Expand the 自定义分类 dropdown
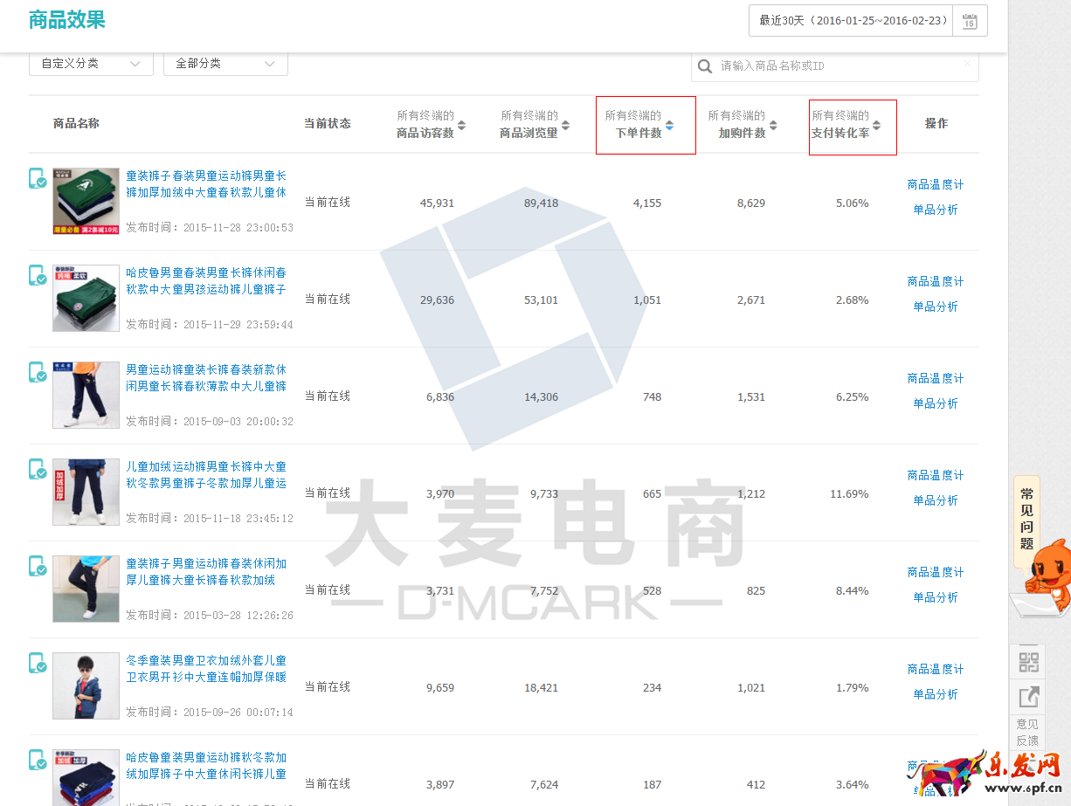1071x806 pixels. 91,64
